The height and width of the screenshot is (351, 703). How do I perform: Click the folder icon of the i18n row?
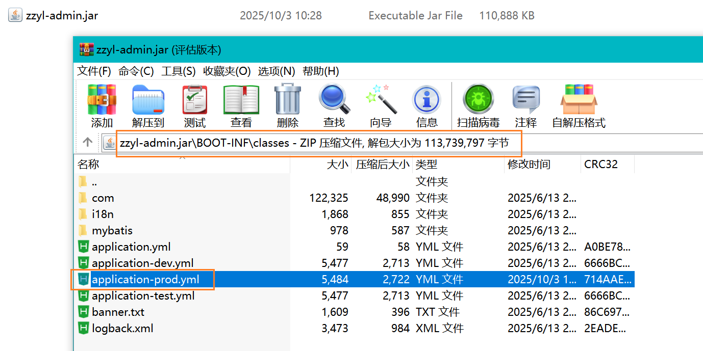point(83,214)
